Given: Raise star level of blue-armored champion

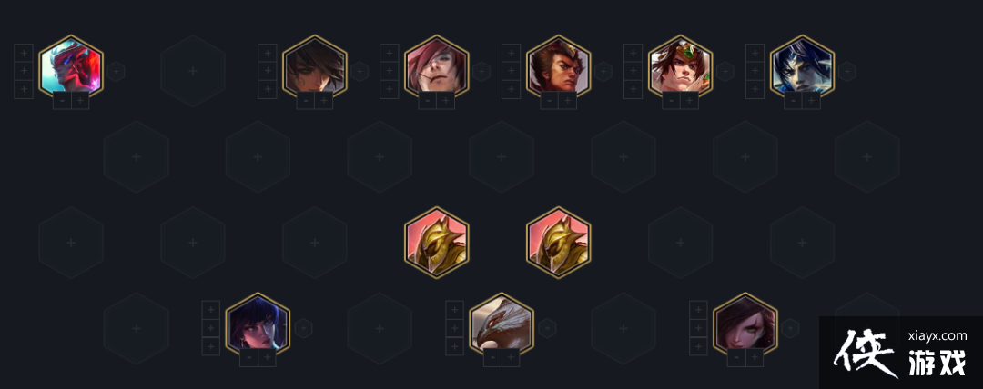Looking at the screenshot, I should 811,100.
